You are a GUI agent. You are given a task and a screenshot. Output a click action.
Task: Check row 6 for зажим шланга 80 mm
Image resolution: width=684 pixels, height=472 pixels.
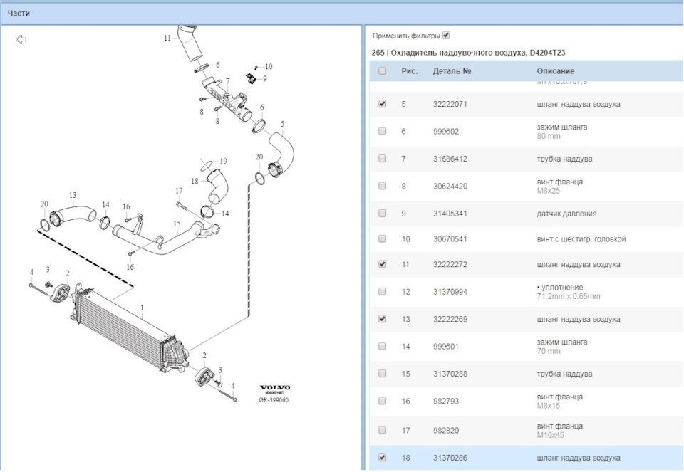point(382,131)
